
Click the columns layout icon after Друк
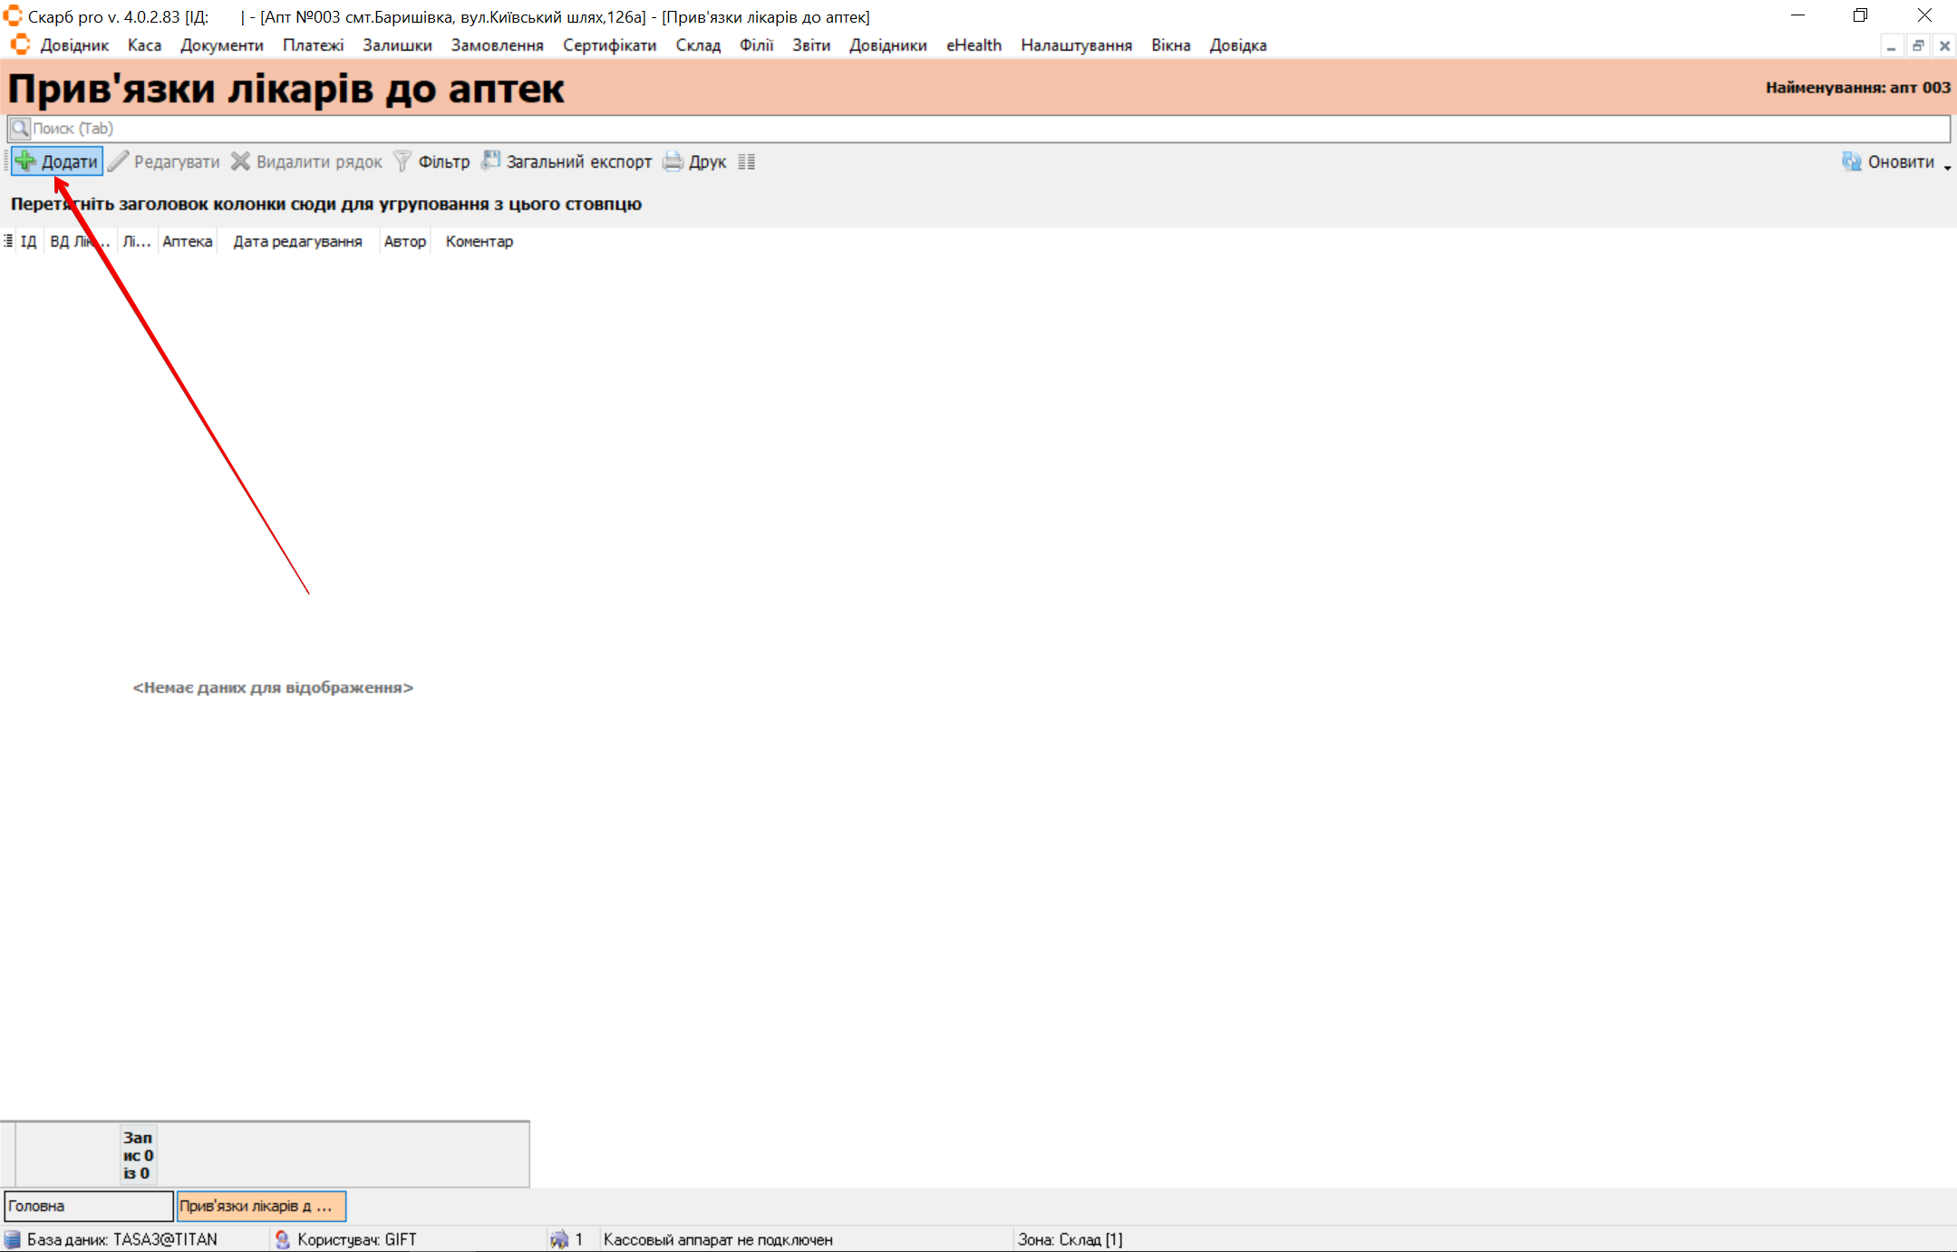click(x=746, y=161)
